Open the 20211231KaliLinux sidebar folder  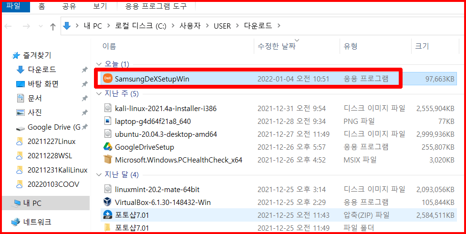click(x=57, y=170)
